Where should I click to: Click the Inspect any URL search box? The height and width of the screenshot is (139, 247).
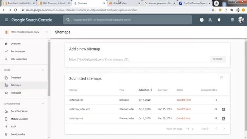(128, 20)
